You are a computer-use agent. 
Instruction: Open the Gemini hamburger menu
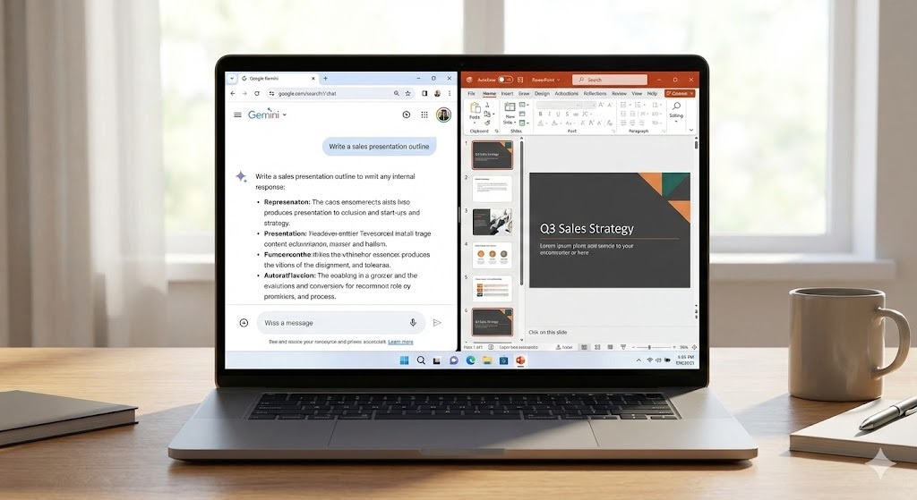(237, 114)
